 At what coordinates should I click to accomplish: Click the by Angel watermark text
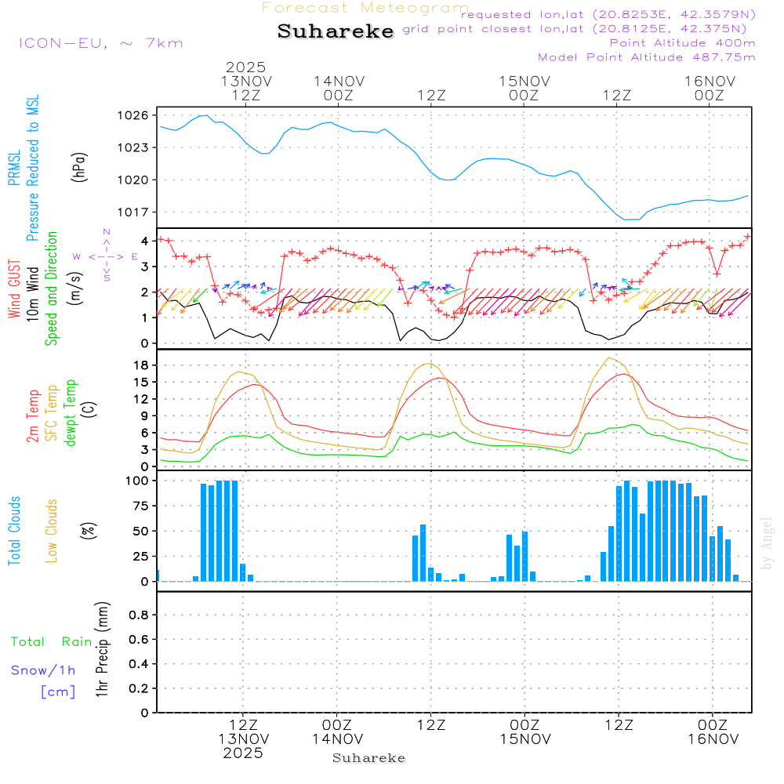(x=768, y=543)
